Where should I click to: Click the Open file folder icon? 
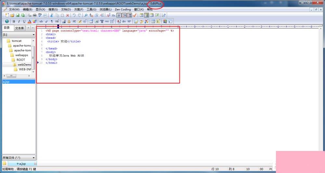click(x=12, y=15)
